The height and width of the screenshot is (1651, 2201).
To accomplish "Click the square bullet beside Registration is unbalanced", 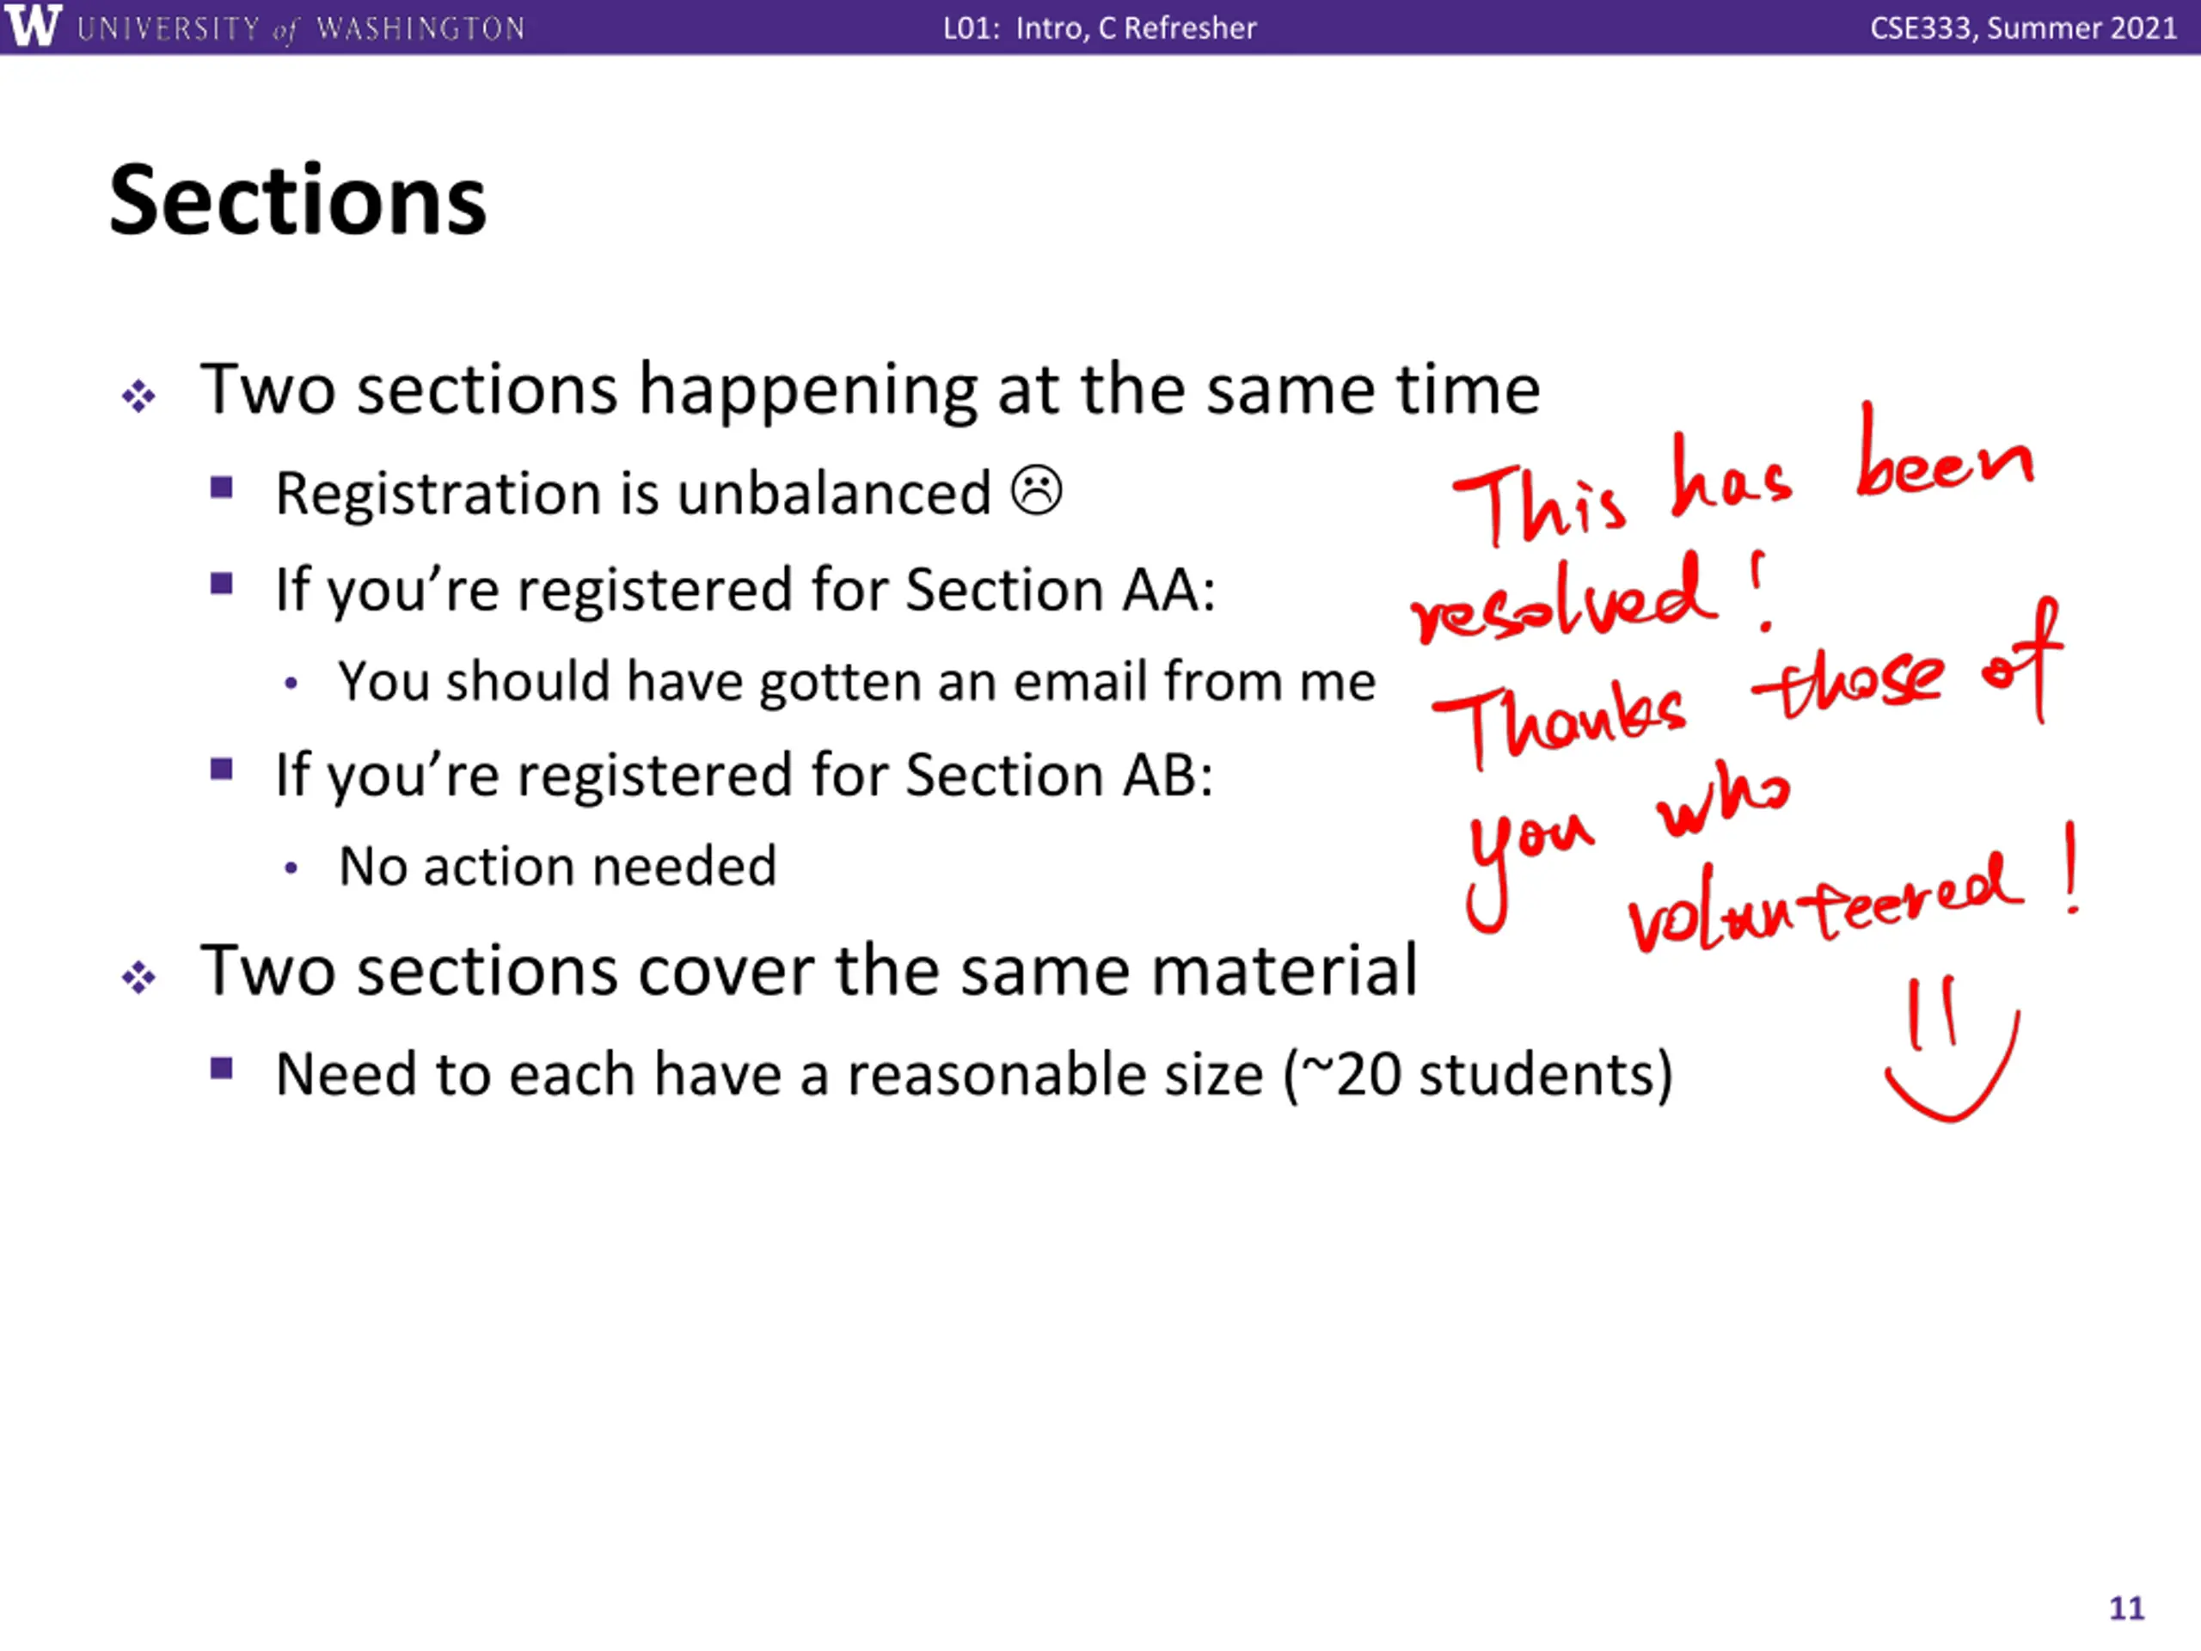I will click(221, 488).
